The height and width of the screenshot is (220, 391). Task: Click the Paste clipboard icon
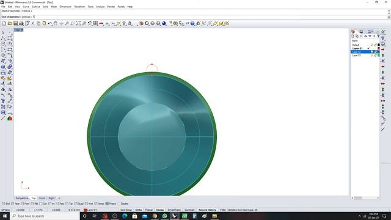pos(44,23)
